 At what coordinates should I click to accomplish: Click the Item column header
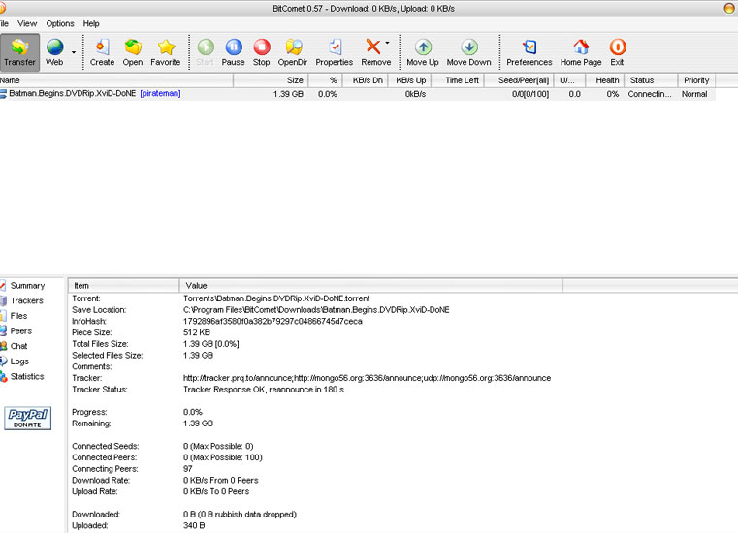124,286
